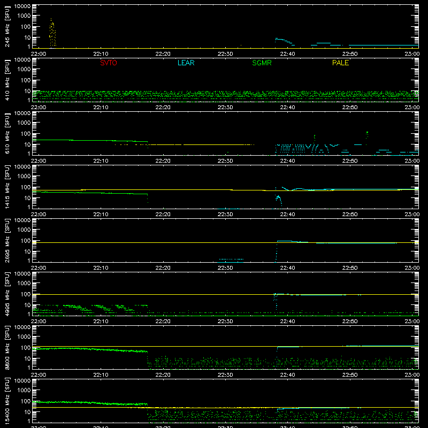The width and height of the screenshot is (428, 428).
Task: Click the yellow burst spike in 245 MHz plot
Action: (x=52, y=32)
